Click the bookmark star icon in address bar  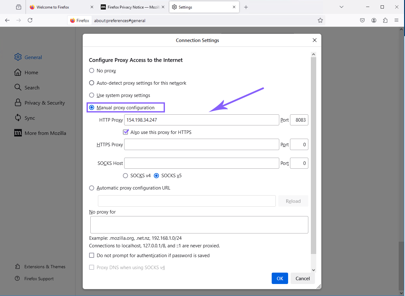[x=320, y=21]
